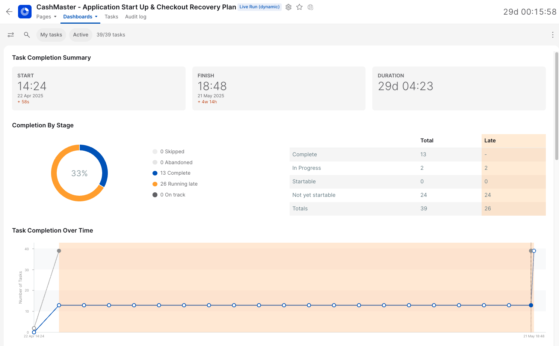Viewport: 559px width, 346px height.
Task: Click the + 4w 14h late indicator
Action: (207, 102)
